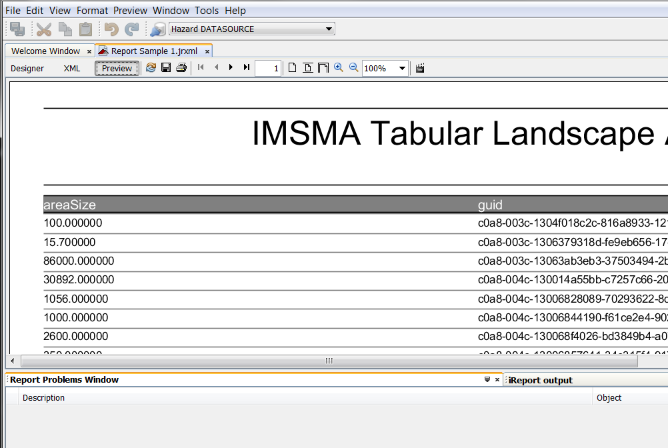Switch to the Welcome Window tab
This screenshot has height=448, width=668.
coord(45,51)
